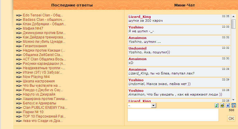This screenshot has height=129, width=238.
Task: Open the Наруто vs Джирайя thread
Action: [39, 94]
